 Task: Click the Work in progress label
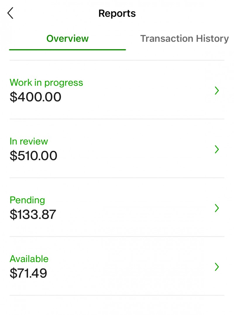pos(46,83)
